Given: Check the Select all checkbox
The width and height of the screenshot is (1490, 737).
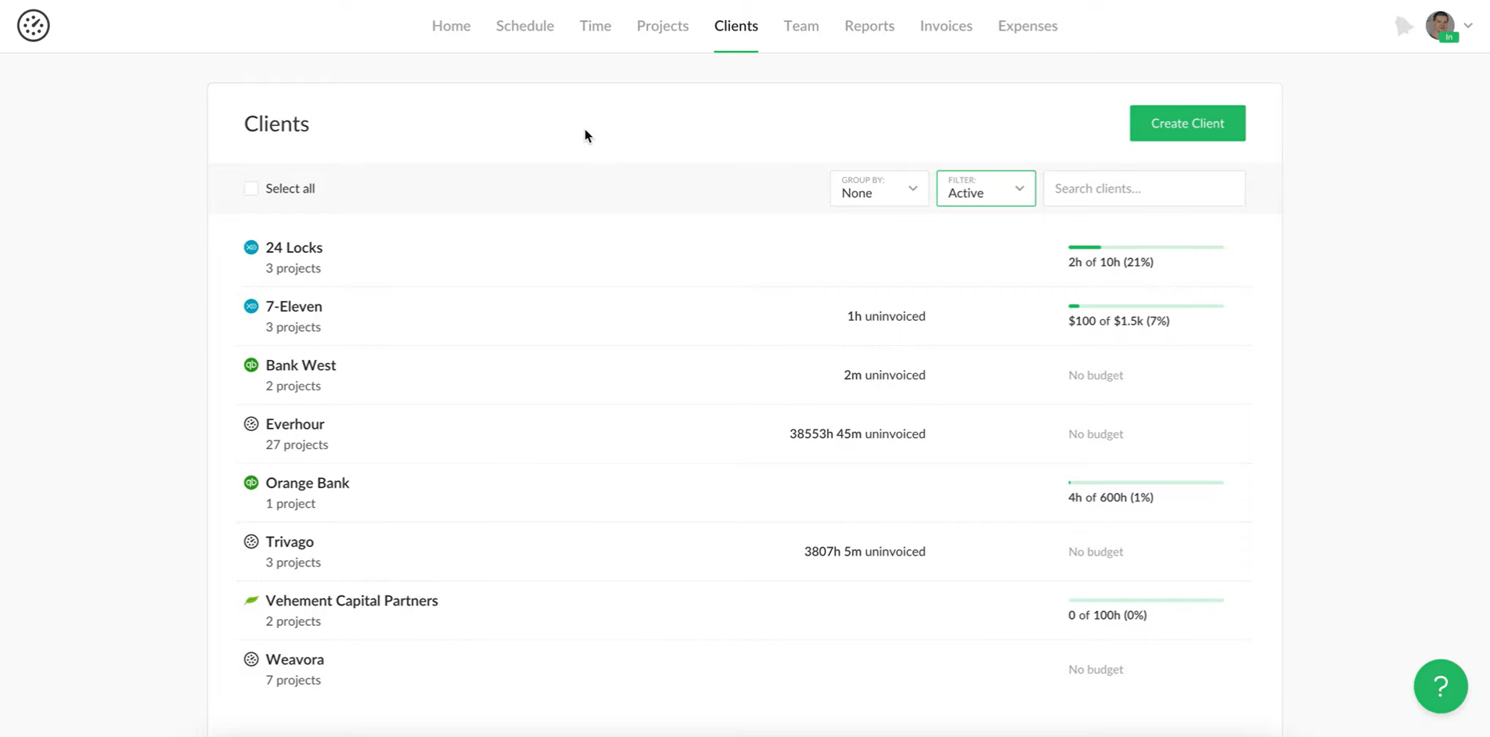Looking at the screenshot, I should click(x=251, y=189).
